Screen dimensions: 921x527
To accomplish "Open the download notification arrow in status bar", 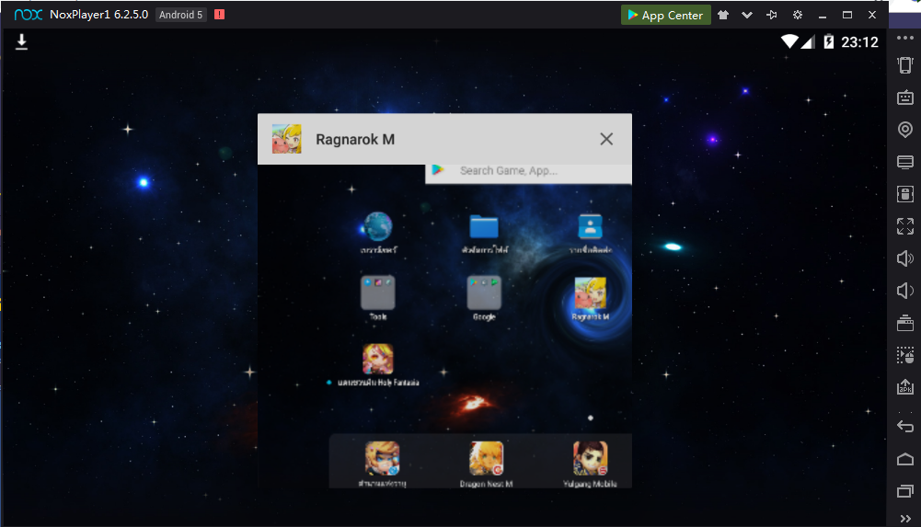I will (22, 41).
